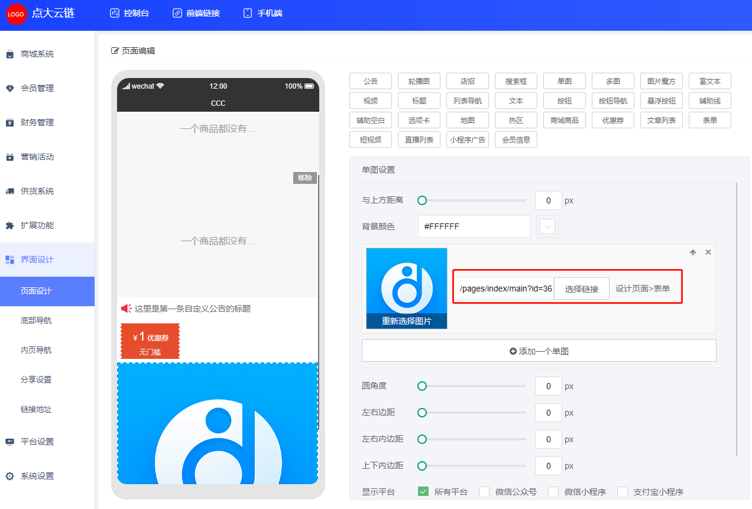752x509 pixels.
Task: Click the red LOGO icon
Action: pyautogui.click(x=16, y=14)
